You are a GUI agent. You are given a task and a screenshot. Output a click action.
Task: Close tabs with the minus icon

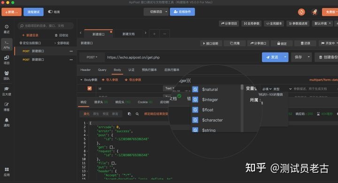(164, 34)
